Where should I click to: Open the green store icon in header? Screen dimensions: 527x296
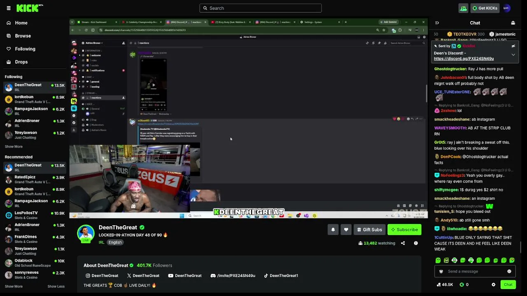464,8
